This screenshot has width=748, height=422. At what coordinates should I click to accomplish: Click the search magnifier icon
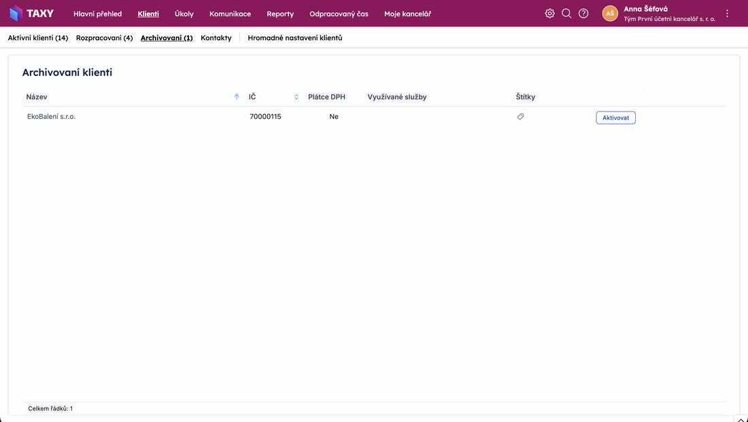[x=566, y=14]
